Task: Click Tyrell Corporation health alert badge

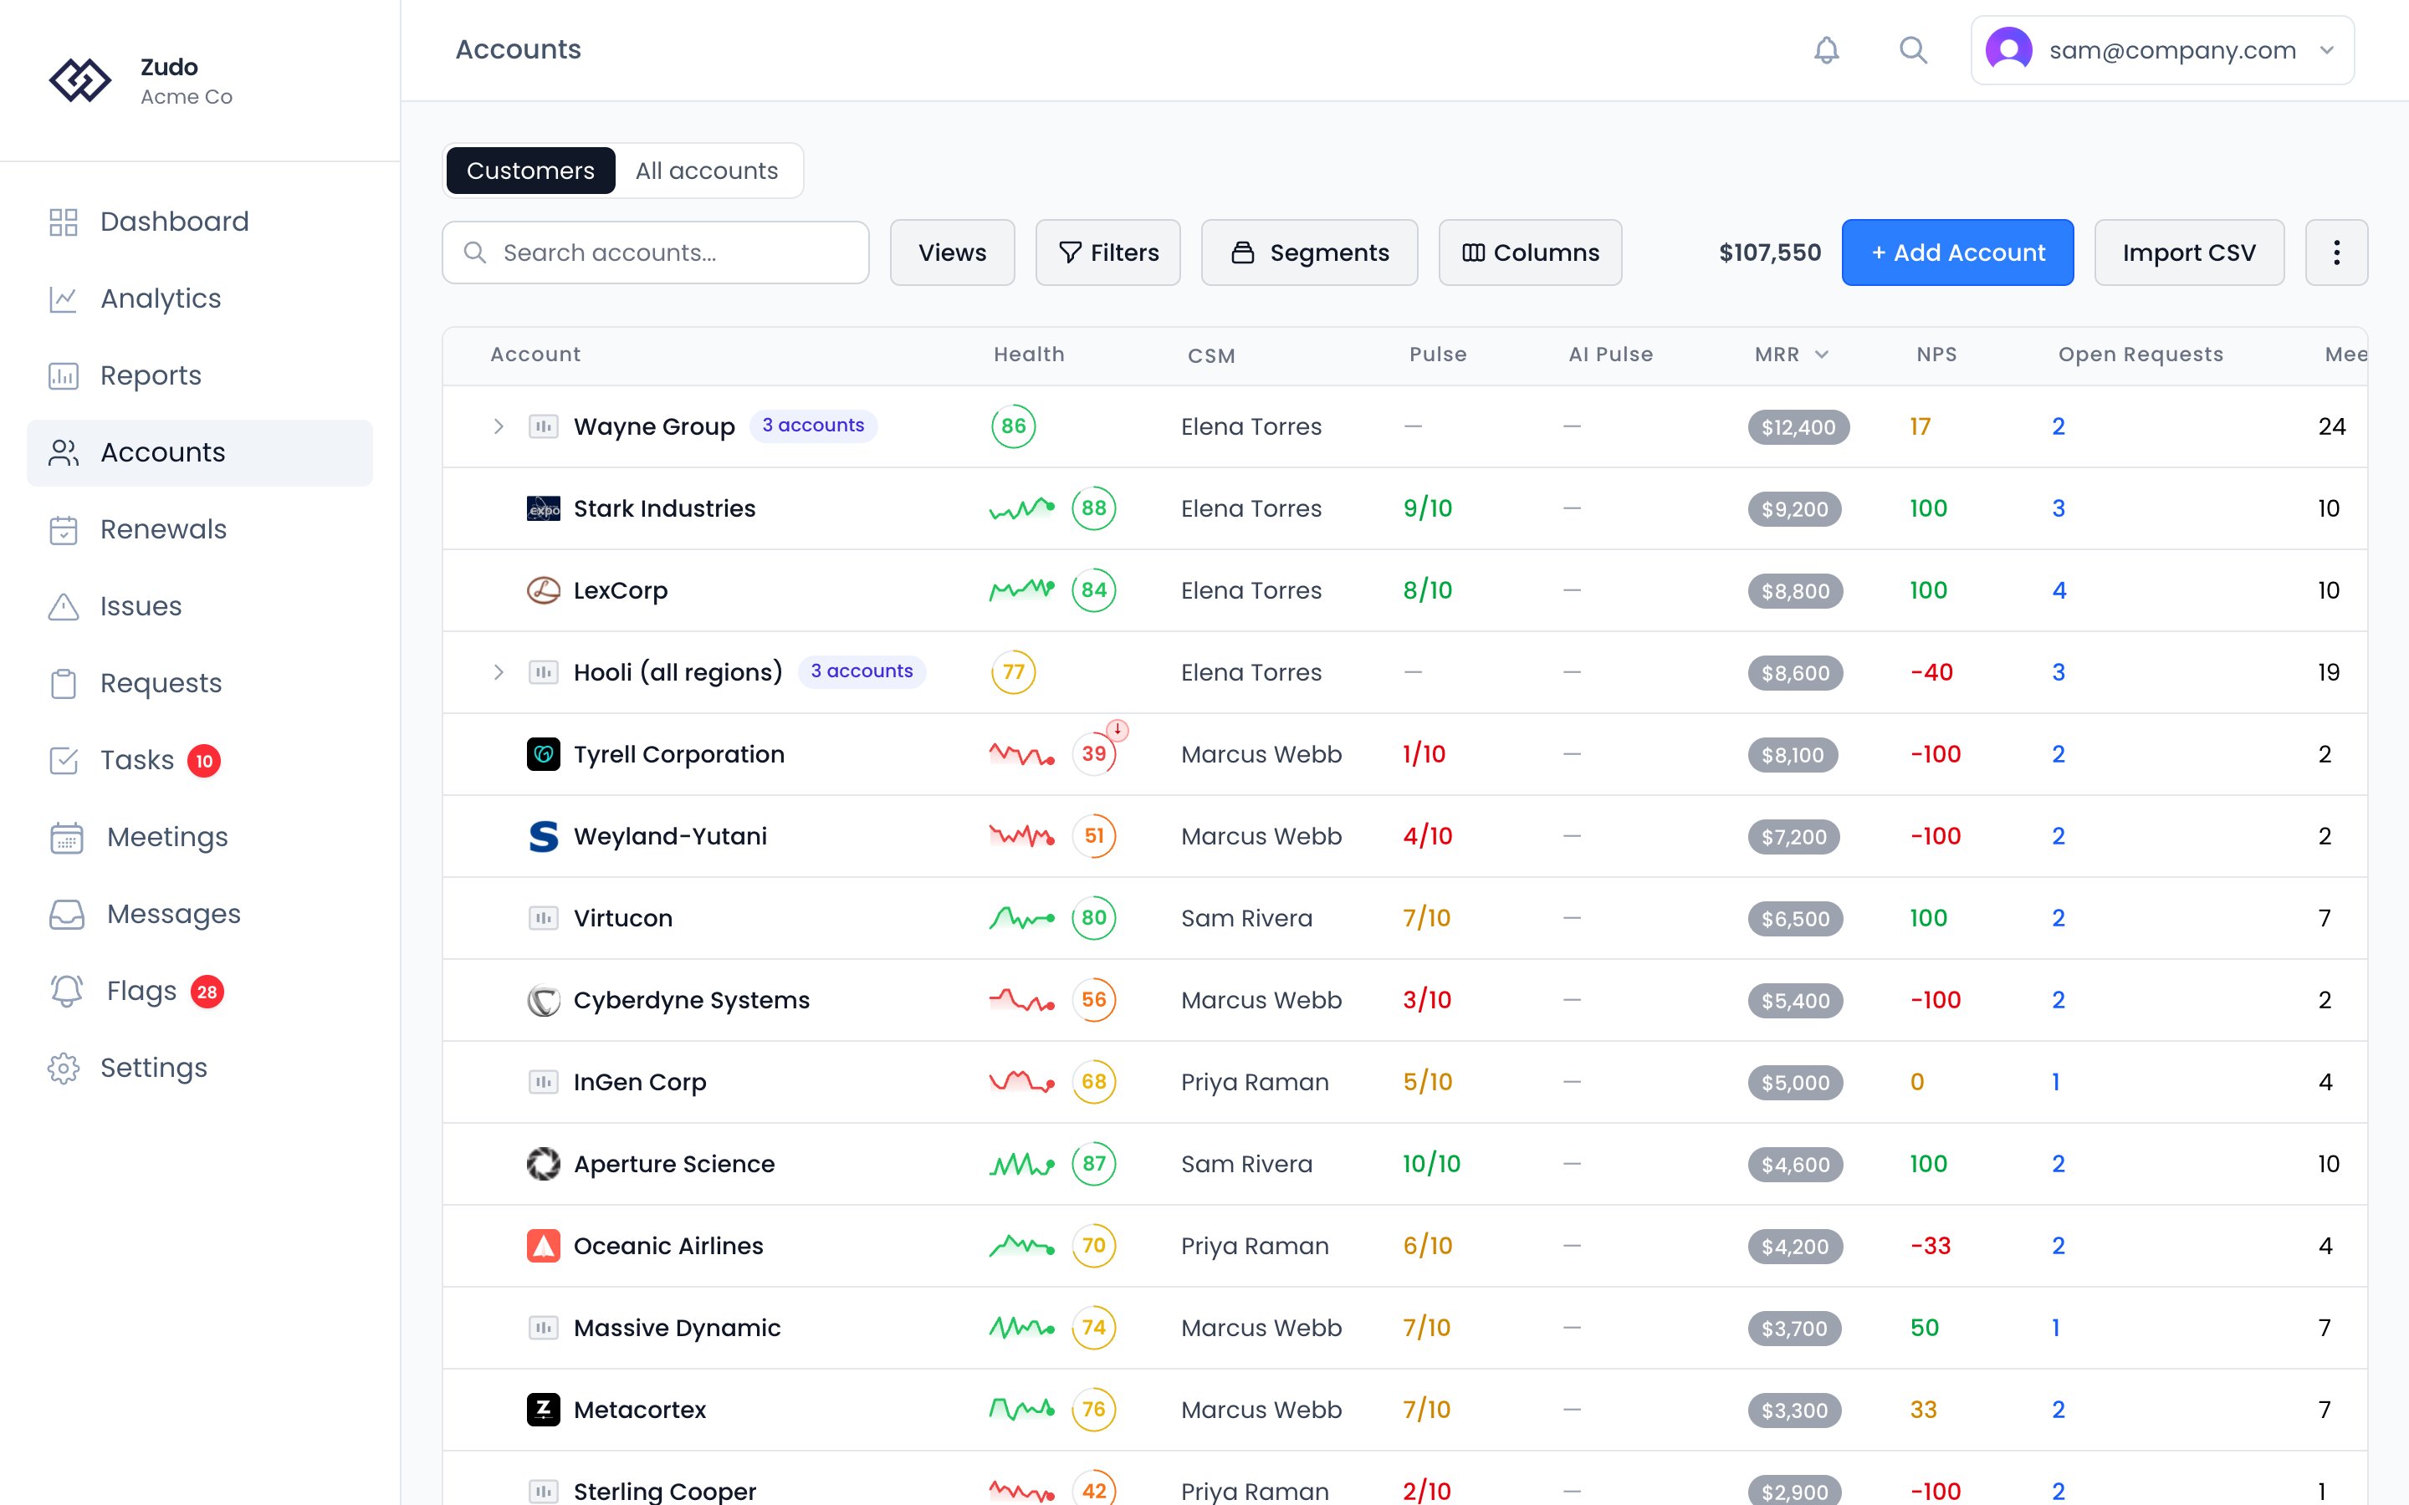Action: [1118, 730]
